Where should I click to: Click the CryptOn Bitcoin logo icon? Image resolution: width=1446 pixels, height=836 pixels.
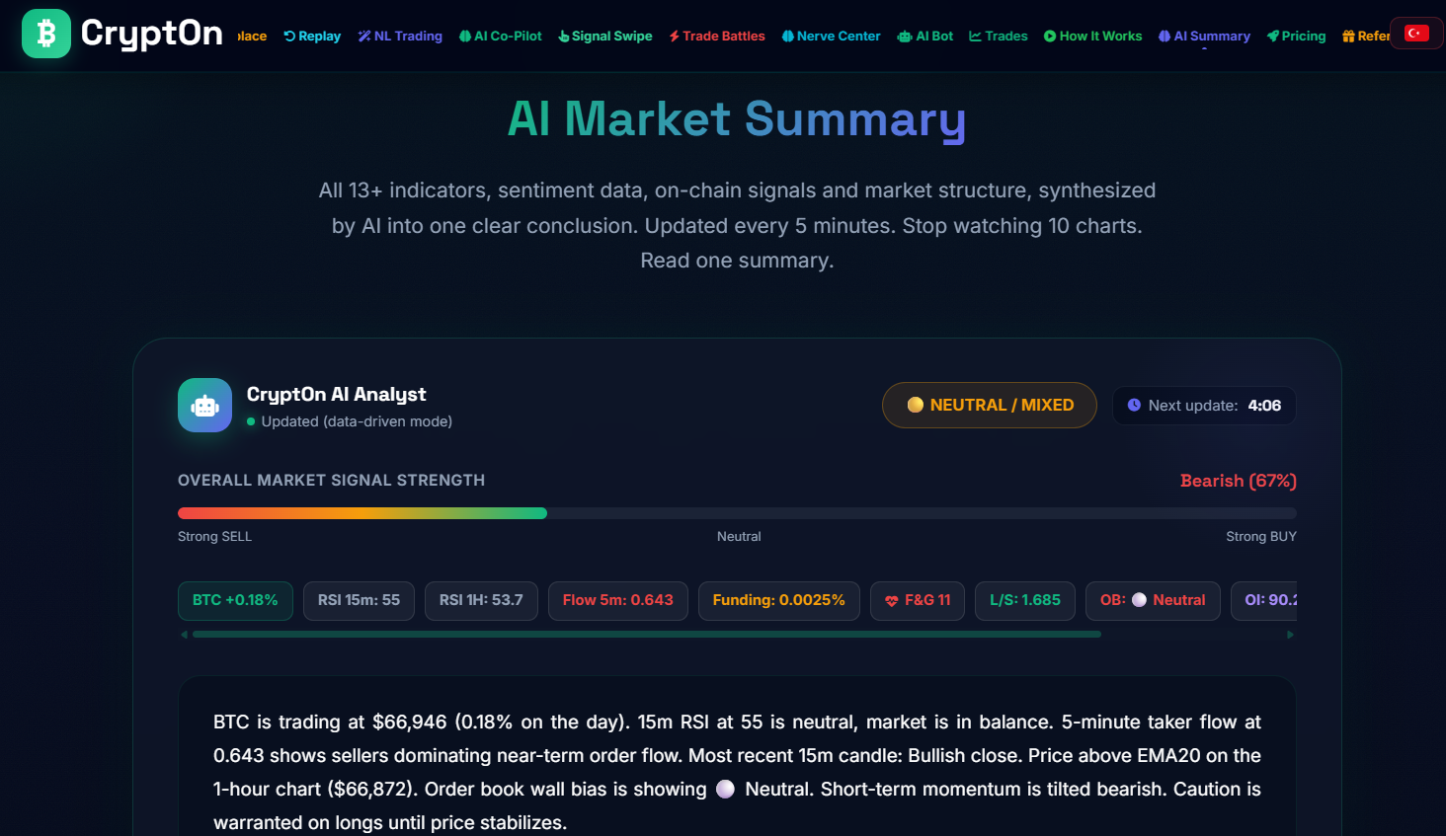pos(46,34)
